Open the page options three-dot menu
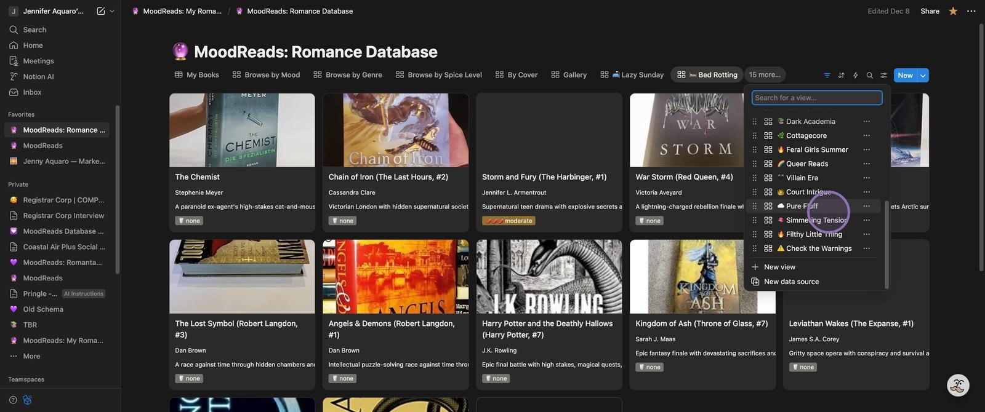The width and height of the screenshot is (985, 412). (x=971, y=11)
